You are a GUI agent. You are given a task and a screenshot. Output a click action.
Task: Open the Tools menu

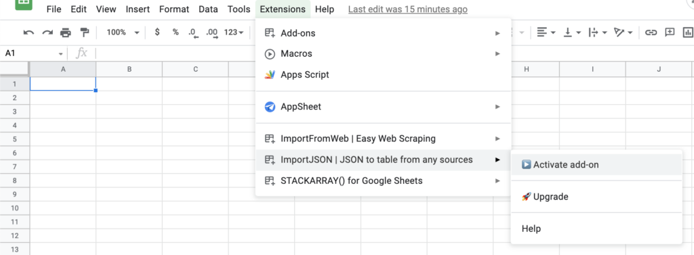pyautogui.click(x=239, y=9)
